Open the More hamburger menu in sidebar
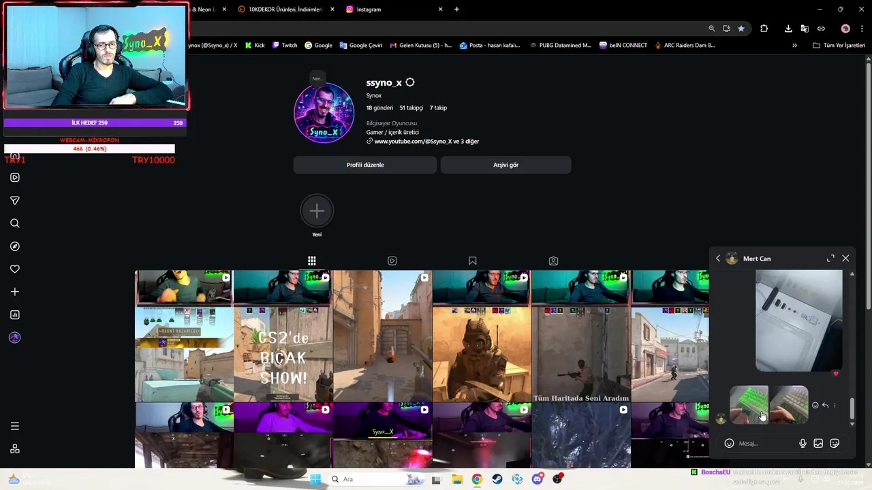 pyautogui.click(x=15, y=426)
